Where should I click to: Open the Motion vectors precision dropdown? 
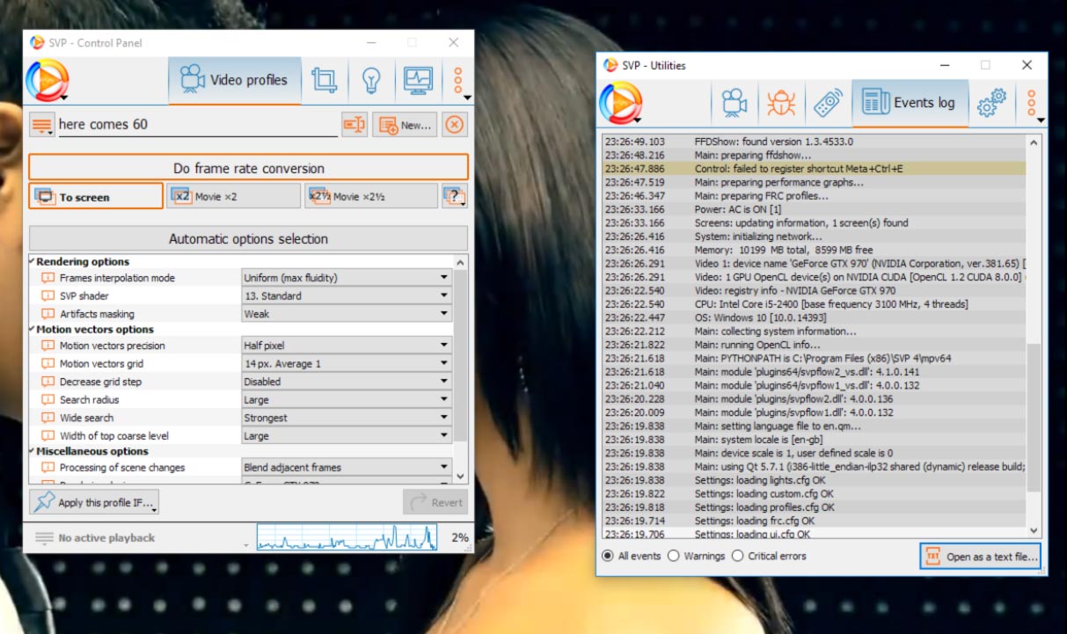tap(346, 346)
